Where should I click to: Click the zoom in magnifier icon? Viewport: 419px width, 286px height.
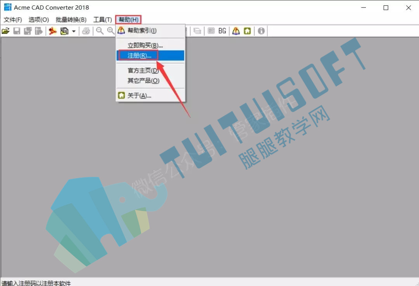(111, 31)
